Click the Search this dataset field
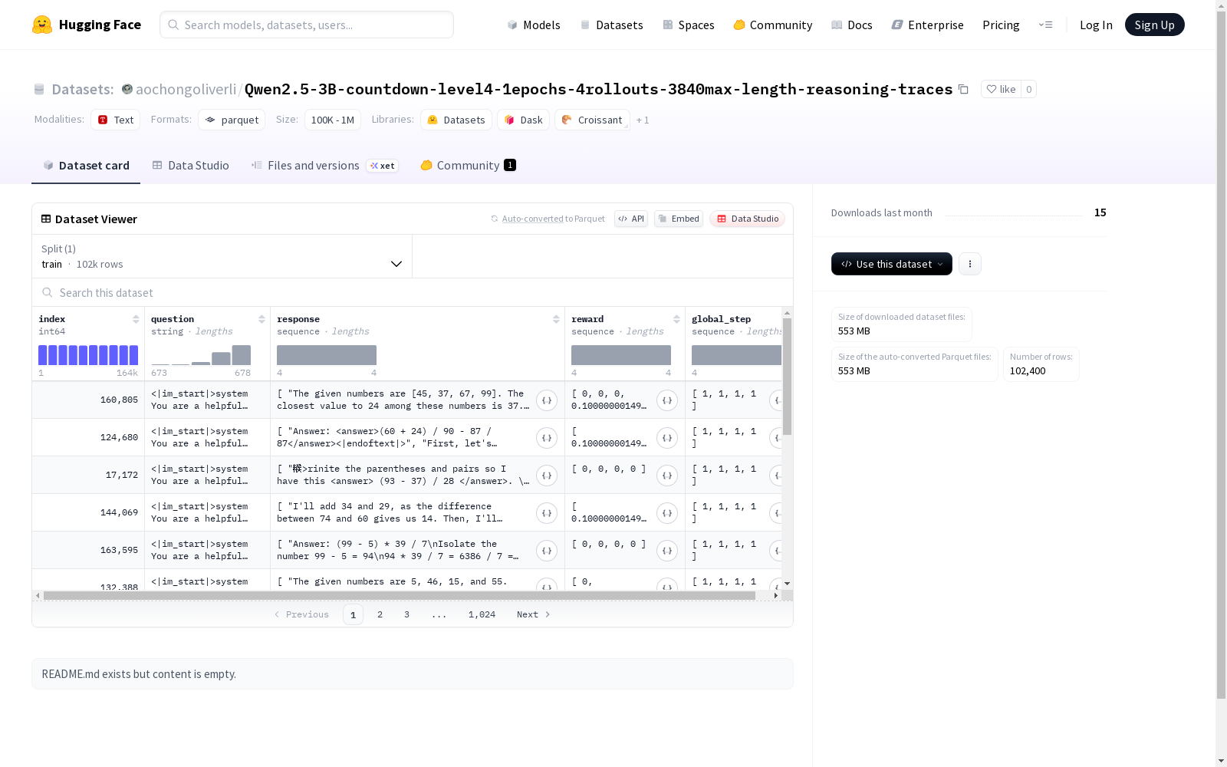 pyautogui.click(x=413, y=292)
